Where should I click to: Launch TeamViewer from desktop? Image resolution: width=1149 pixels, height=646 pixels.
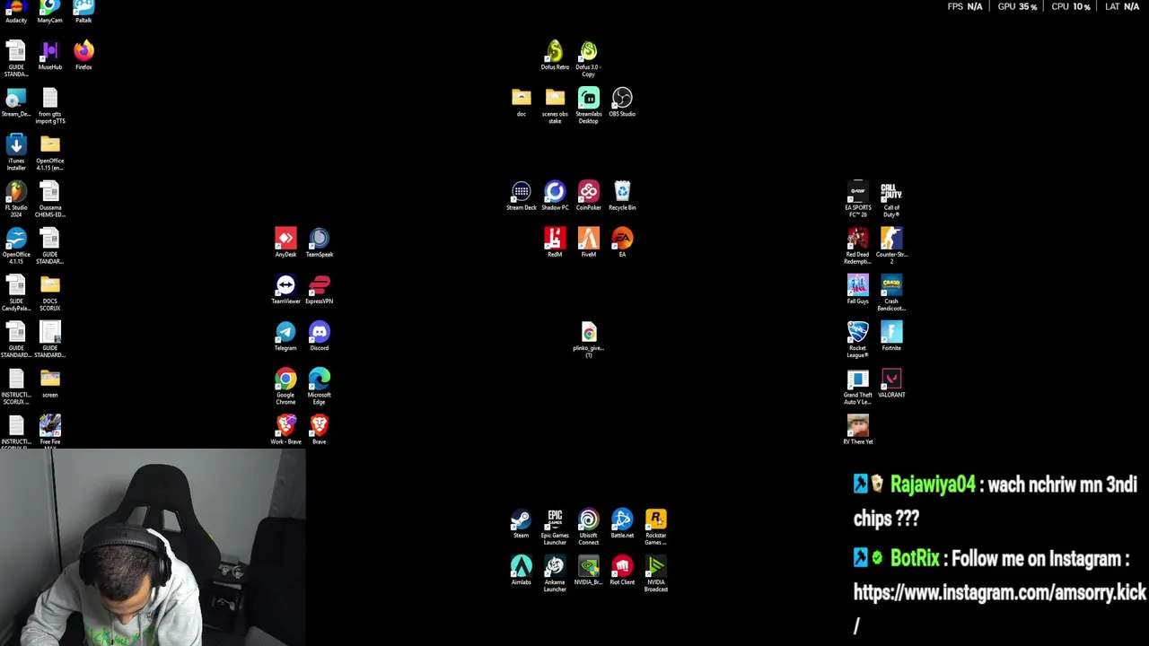(x=285, y=290)
